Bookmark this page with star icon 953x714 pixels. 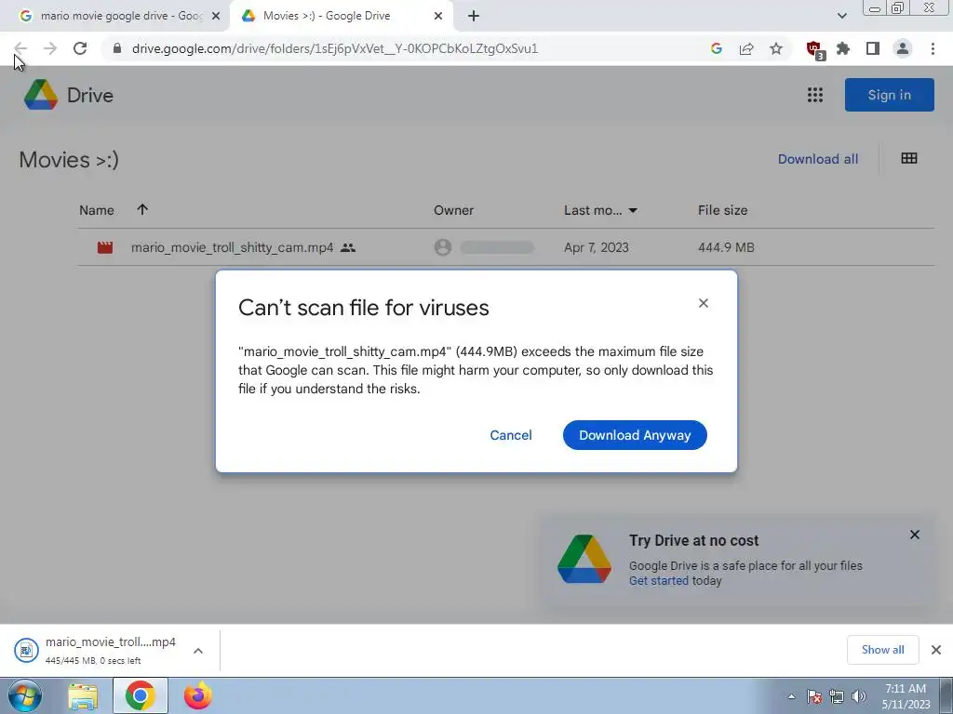tap(776, 48)
